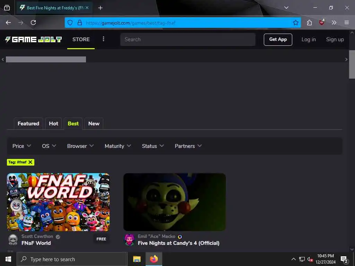Expand the OS filter dropdown
Screen dimensions: 355x266
[x=49, y=146]
